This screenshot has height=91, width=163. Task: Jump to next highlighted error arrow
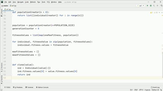(x=162, y=12)
